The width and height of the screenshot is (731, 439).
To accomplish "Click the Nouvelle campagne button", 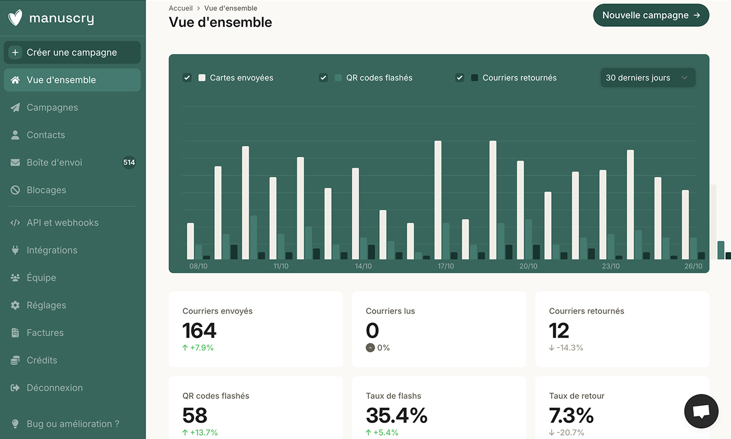I will pos(650,15).
